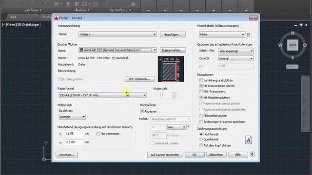312x175 pixels.
Task: Check Plot zentrieren
Action: [x=98, y=134]
